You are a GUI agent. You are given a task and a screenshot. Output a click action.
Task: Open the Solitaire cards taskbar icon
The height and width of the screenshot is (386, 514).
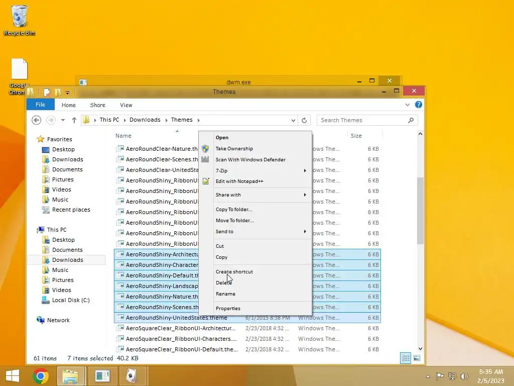[132, 376]
